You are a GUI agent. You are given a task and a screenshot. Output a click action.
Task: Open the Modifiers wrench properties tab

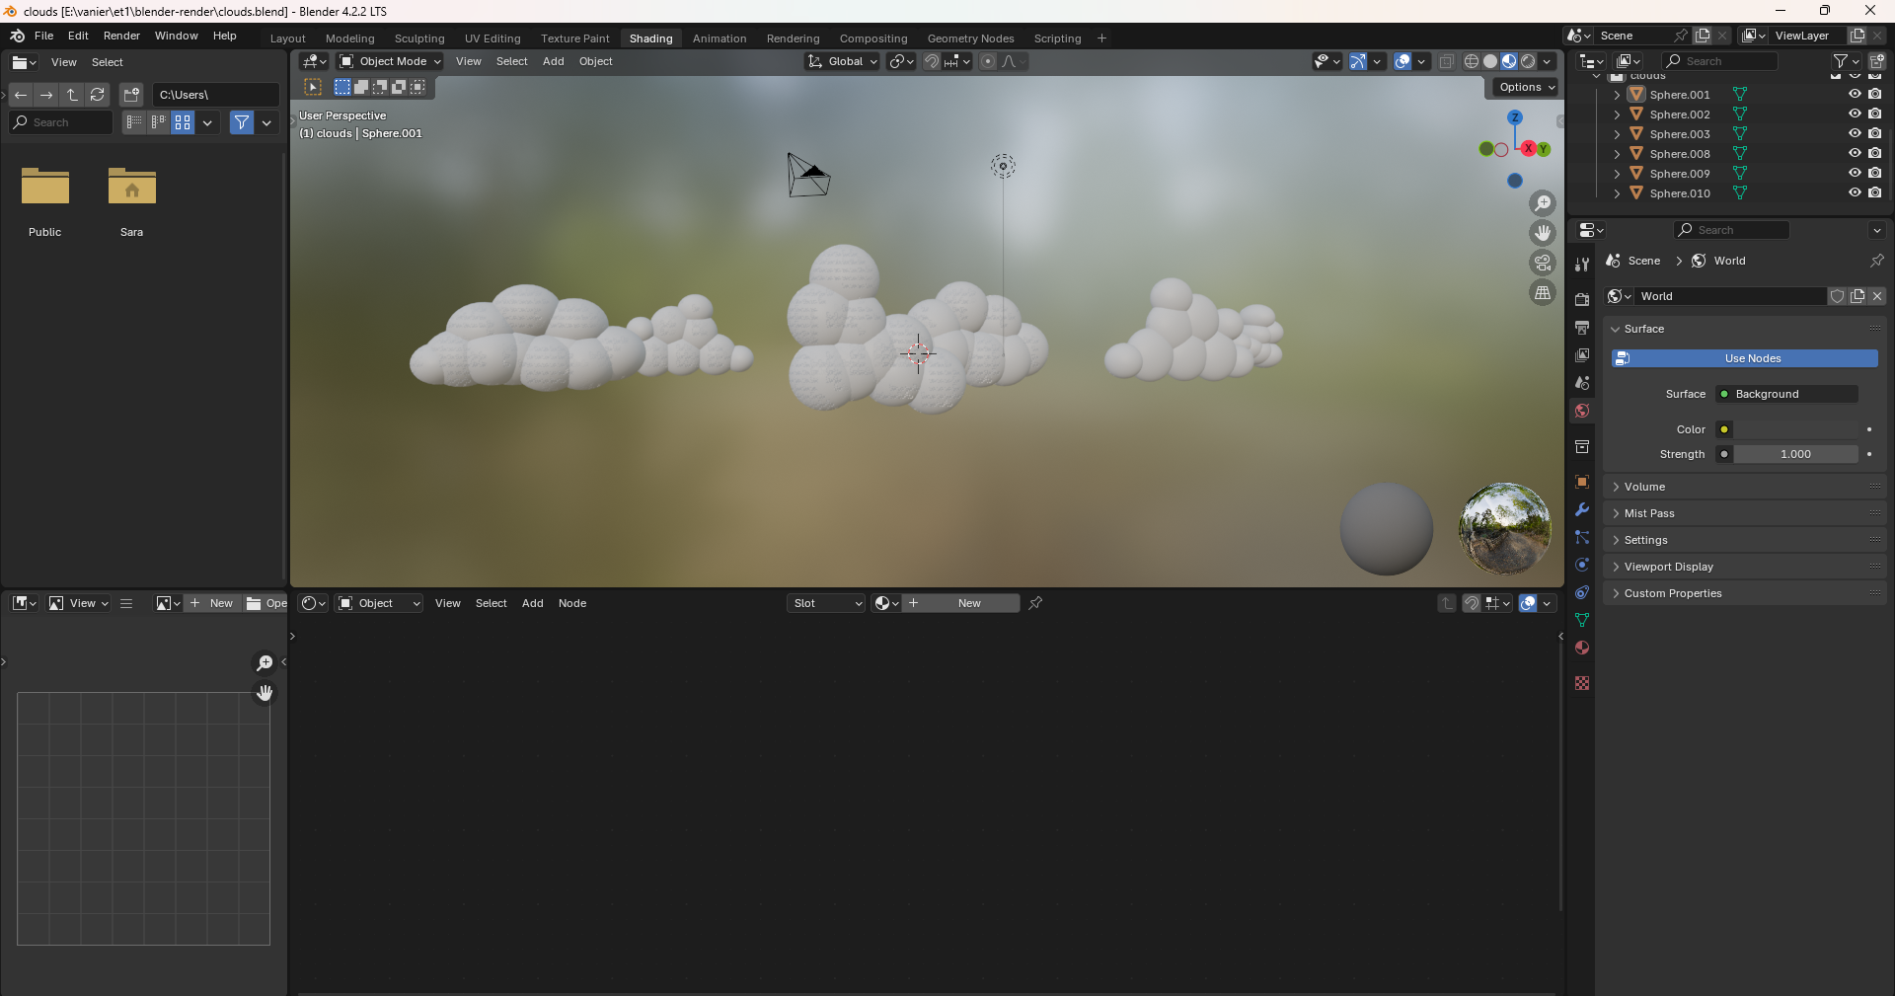(1582, 510)
